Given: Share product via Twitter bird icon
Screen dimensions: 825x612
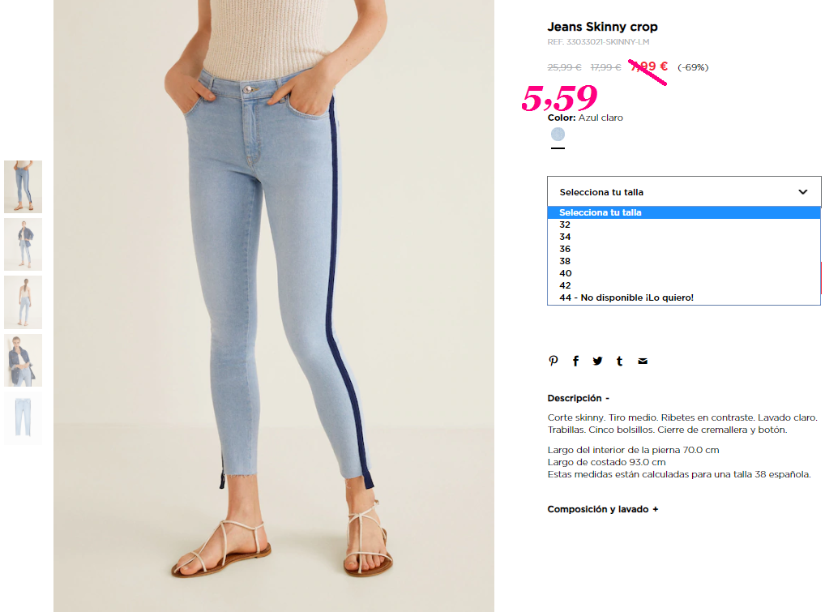Looking at the screenshot, I should click(x=597, y=361).
